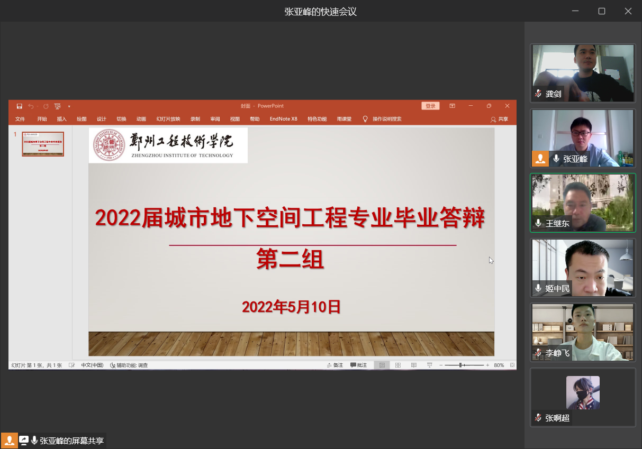The image size is (642, 449).
Task: Open the 中文(中国) language selector
Action: [92, 365]
